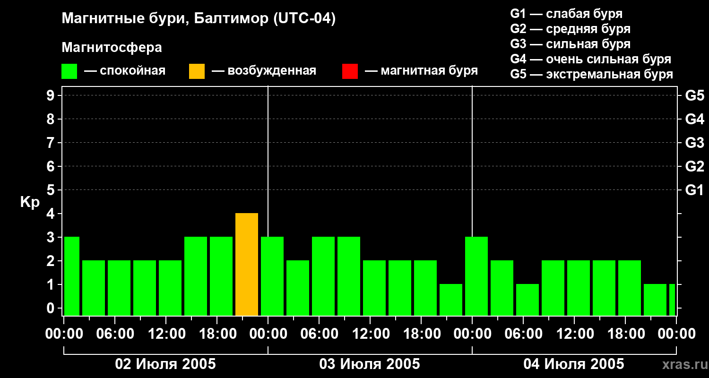Click the right-axis G1 label
This screenshot has width=709, height=378.
pos(694,190)
